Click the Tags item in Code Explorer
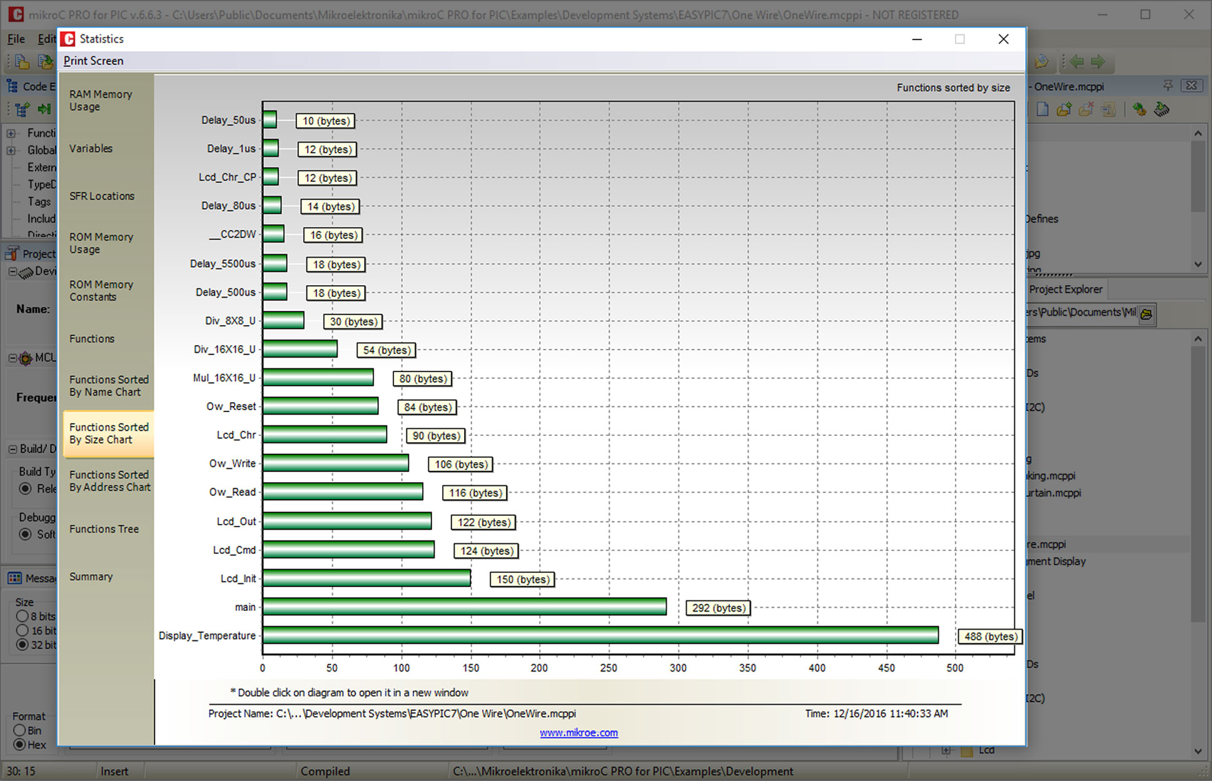The image size is (1212, 781). (39, 201)
